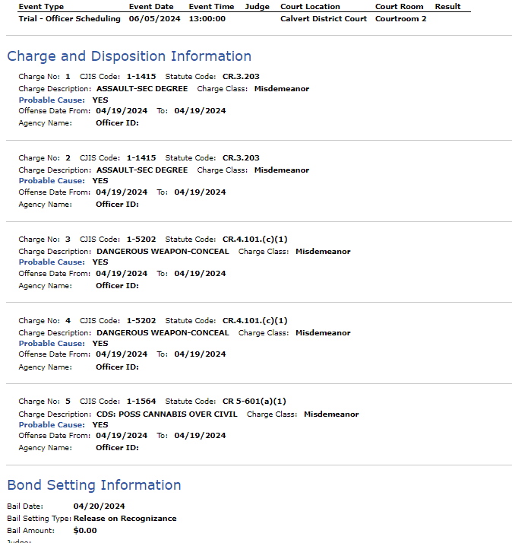
Task: Open Probable Cause link under charge 3
Action: (x=52, y=262)
